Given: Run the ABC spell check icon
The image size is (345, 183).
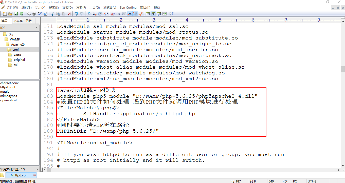Looking at the screenshot, I should pos(40,14).
